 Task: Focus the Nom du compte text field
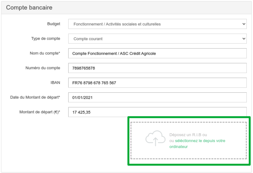(157, 53)
